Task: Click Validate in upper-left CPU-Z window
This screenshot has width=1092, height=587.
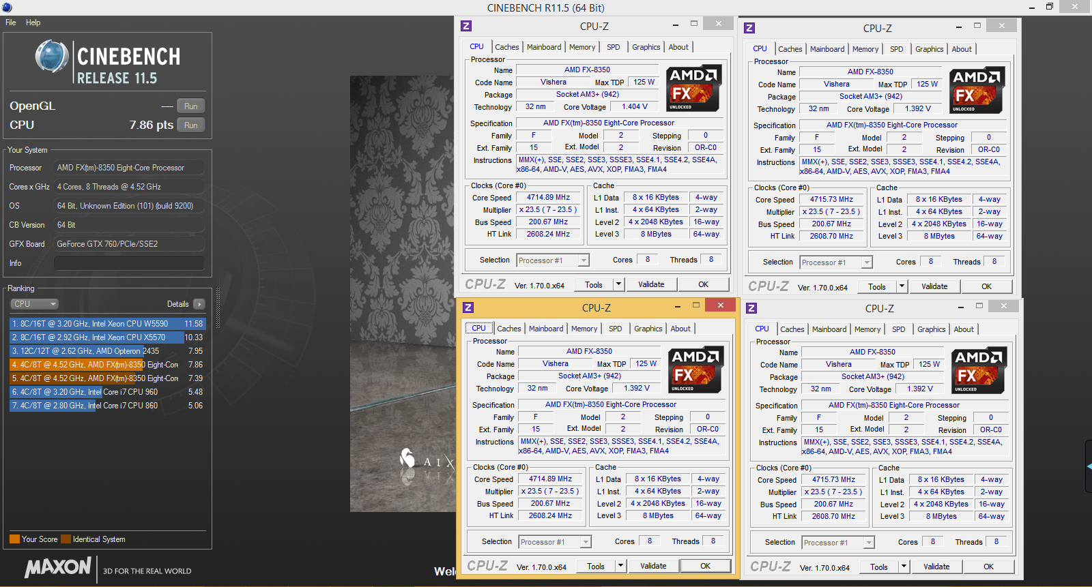Action: click(x=651, y=284)
